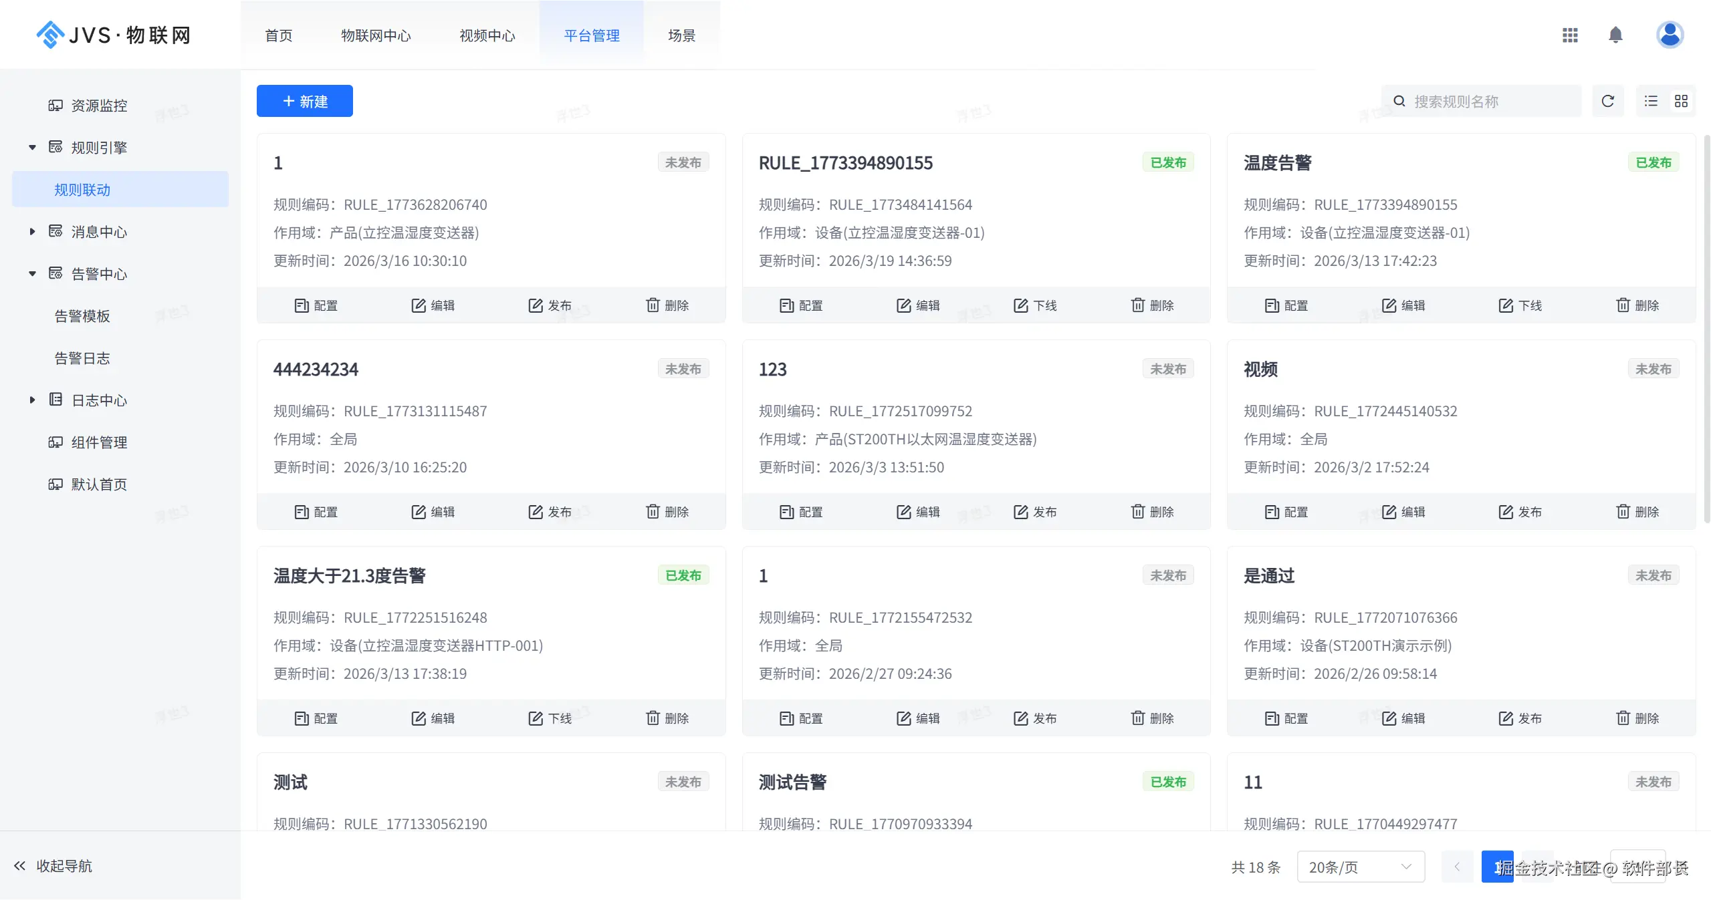Screen dimensions: 1711x900
Task: Click the 新建 button
Action: pos(304,101)
